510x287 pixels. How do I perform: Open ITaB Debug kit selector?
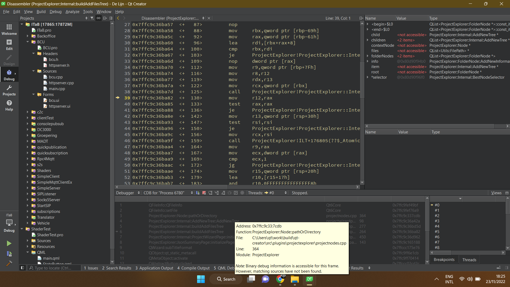tap(9, 223)
